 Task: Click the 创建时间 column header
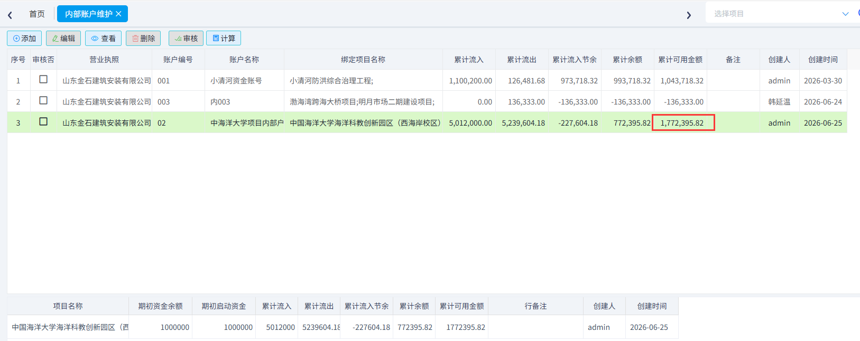823,60
